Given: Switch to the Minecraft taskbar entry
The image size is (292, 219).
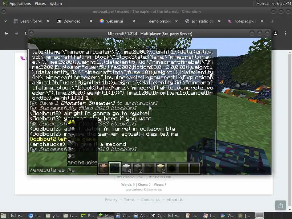Looking at the screenshot, I should (106, 216).
